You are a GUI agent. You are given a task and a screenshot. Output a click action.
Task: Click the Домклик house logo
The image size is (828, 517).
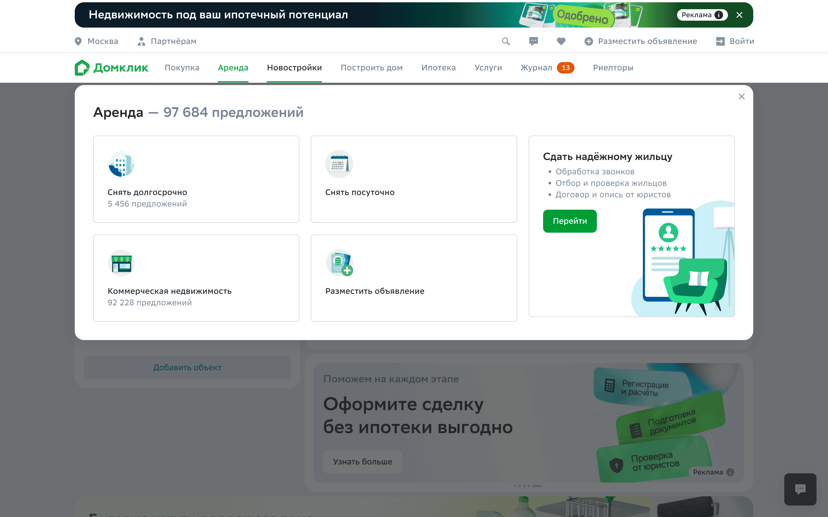tap(82, 68)
